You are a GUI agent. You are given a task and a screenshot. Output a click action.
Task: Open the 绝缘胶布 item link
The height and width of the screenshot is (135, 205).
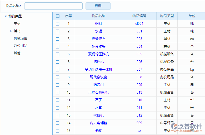[99, 39]
